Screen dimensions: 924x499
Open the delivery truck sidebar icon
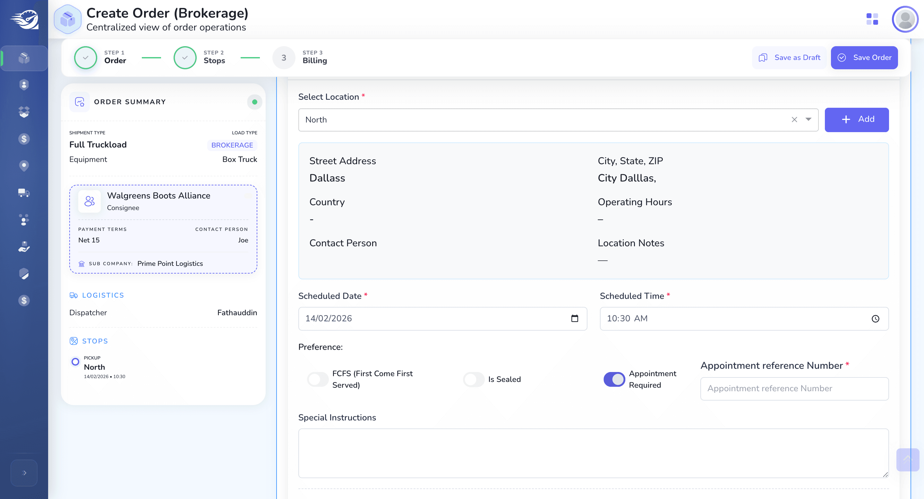[24, 193]
